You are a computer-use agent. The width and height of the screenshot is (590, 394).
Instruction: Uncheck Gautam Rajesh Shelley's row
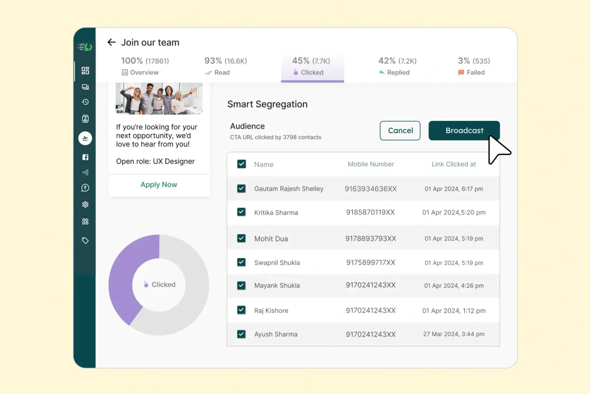tap(241, 188)
